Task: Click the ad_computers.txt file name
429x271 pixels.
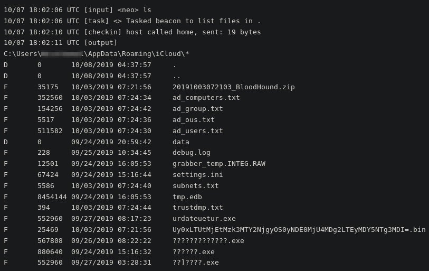Action: coord(206,98)
